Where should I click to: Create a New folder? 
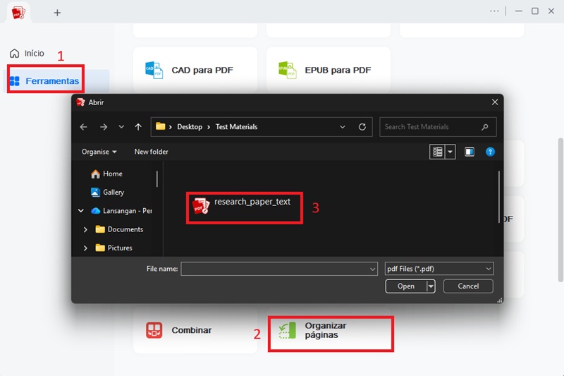tap(151, 152)
